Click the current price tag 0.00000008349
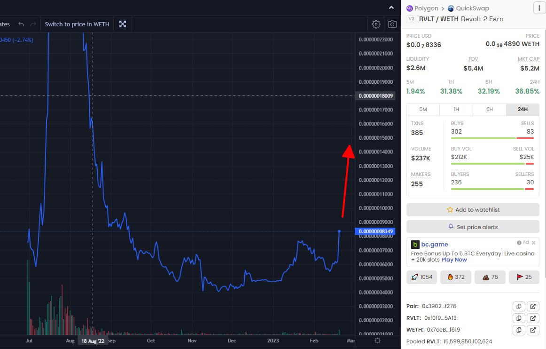The width and height of the screenshot is (546, 349). [375, 231]
